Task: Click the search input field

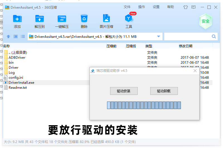Action: click(x=187, y=36)
